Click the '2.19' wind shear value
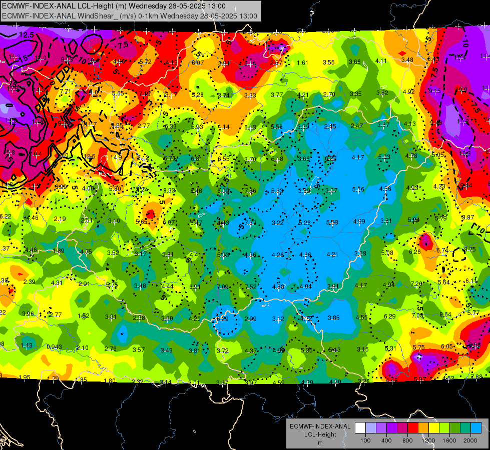The image size is (490, 450). [60, 219]
